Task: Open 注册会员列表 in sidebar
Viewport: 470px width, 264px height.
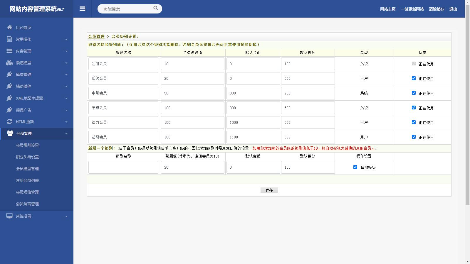Action: pyautogui.click(x=27, y=180)
